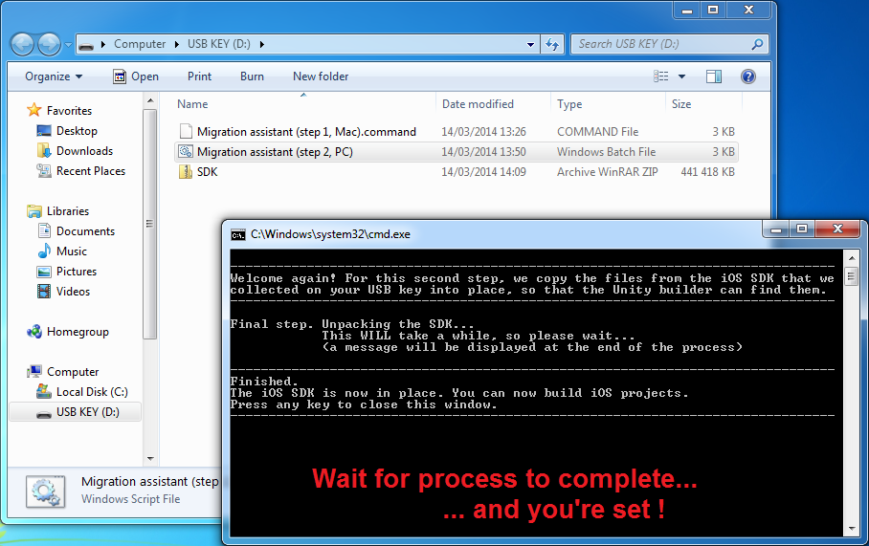Screen dimensions: 869x546
Task: Open the Pictures library
Action: [x=77, y=272]
